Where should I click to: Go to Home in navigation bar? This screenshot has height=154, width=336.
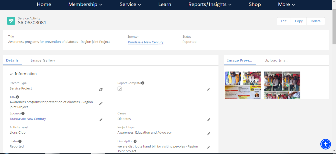click(44, 4)
